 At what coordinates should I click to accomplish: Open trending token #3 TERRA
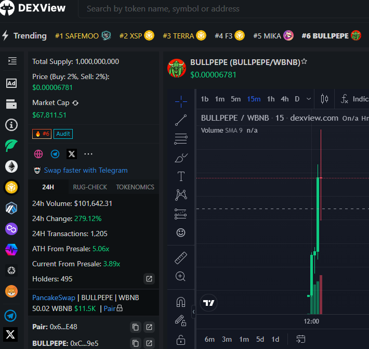(x=184, y=36)
